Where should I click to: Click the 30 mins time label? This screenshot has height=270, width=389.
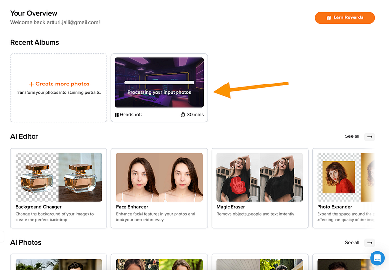(195, 115)
